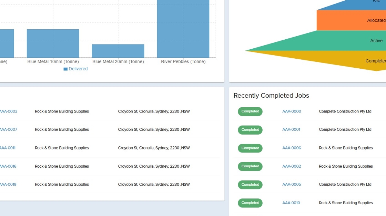The height and width of the screenshot is (216, 386).
Task: Open job AAA-0000 link
Action: pos(292,111)
